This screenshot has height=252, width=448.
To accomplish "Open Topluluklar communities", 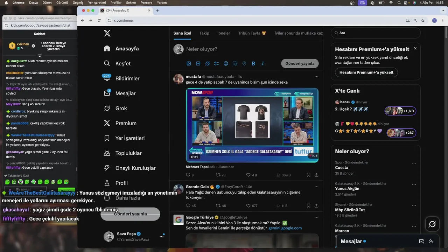I will coord(123,153).
